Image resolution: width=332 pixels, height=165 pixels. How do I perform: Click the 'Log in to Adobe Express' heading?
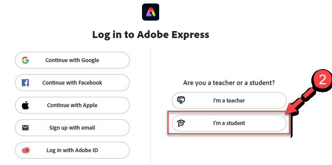(x=151, y=35)
